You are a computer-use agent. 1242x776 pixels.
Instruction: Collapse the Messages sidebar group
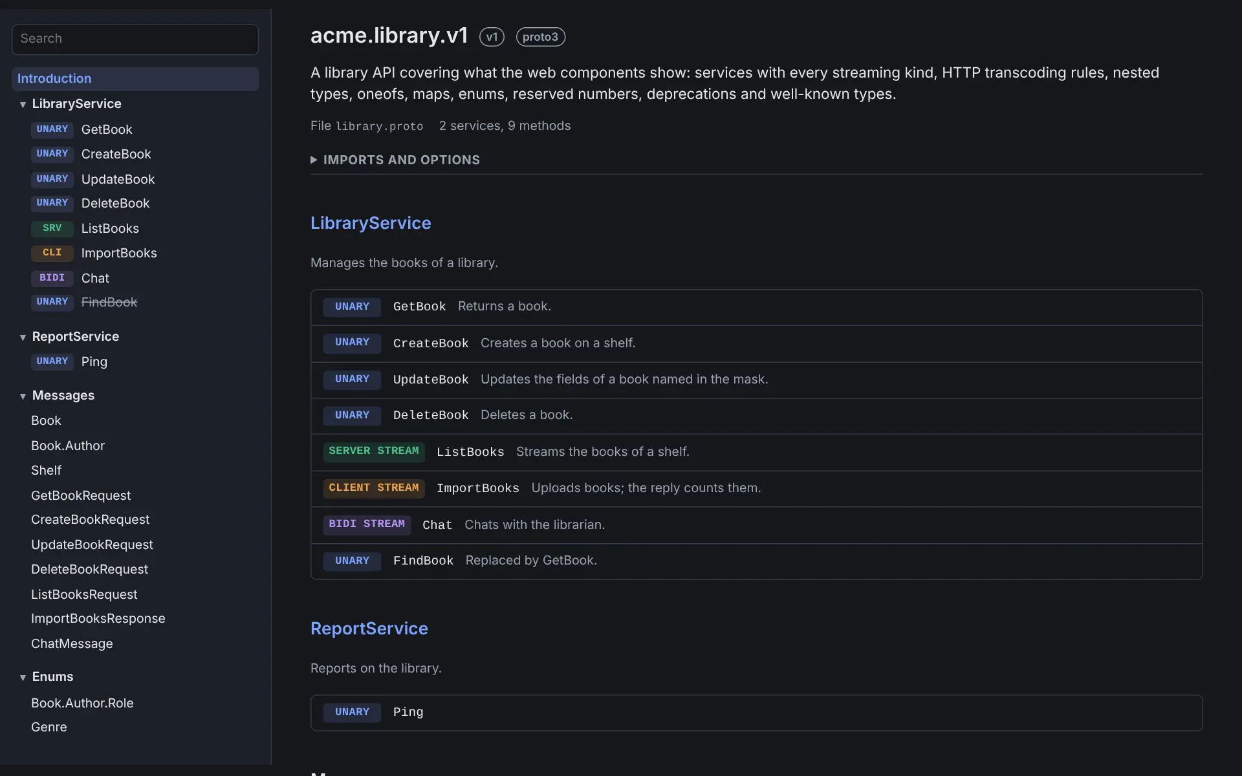point(23,396)
